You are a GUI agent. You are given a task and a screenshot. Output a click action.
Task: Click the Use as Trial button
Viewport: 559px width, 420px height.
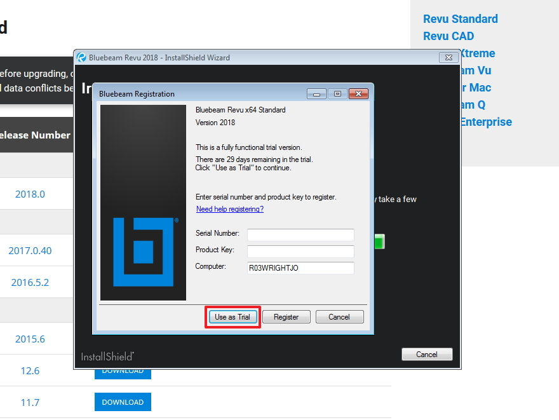(232, 317)
